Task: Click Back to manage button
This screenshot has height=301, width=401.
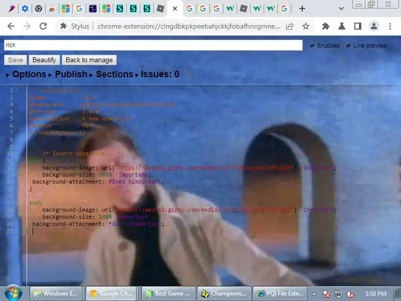Action: [x=89, y=60]
